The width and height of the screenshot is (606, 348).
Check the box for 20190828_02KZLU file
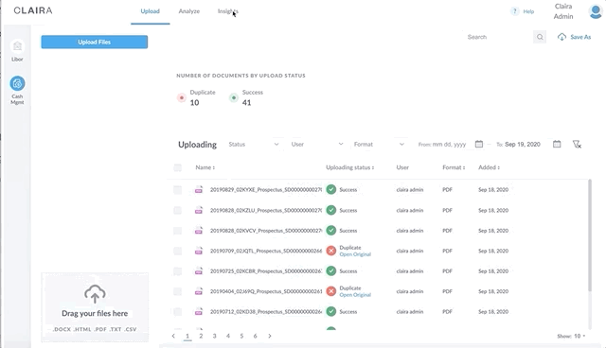click(178, 210)
